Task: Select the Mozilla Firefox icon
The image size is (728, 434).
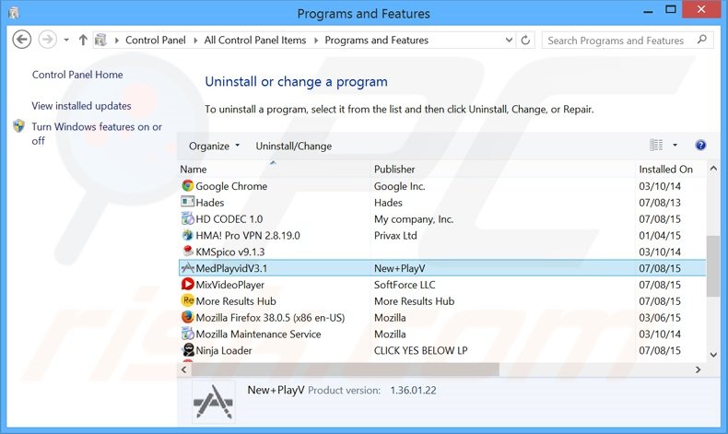Action: [x=188, y=318]
